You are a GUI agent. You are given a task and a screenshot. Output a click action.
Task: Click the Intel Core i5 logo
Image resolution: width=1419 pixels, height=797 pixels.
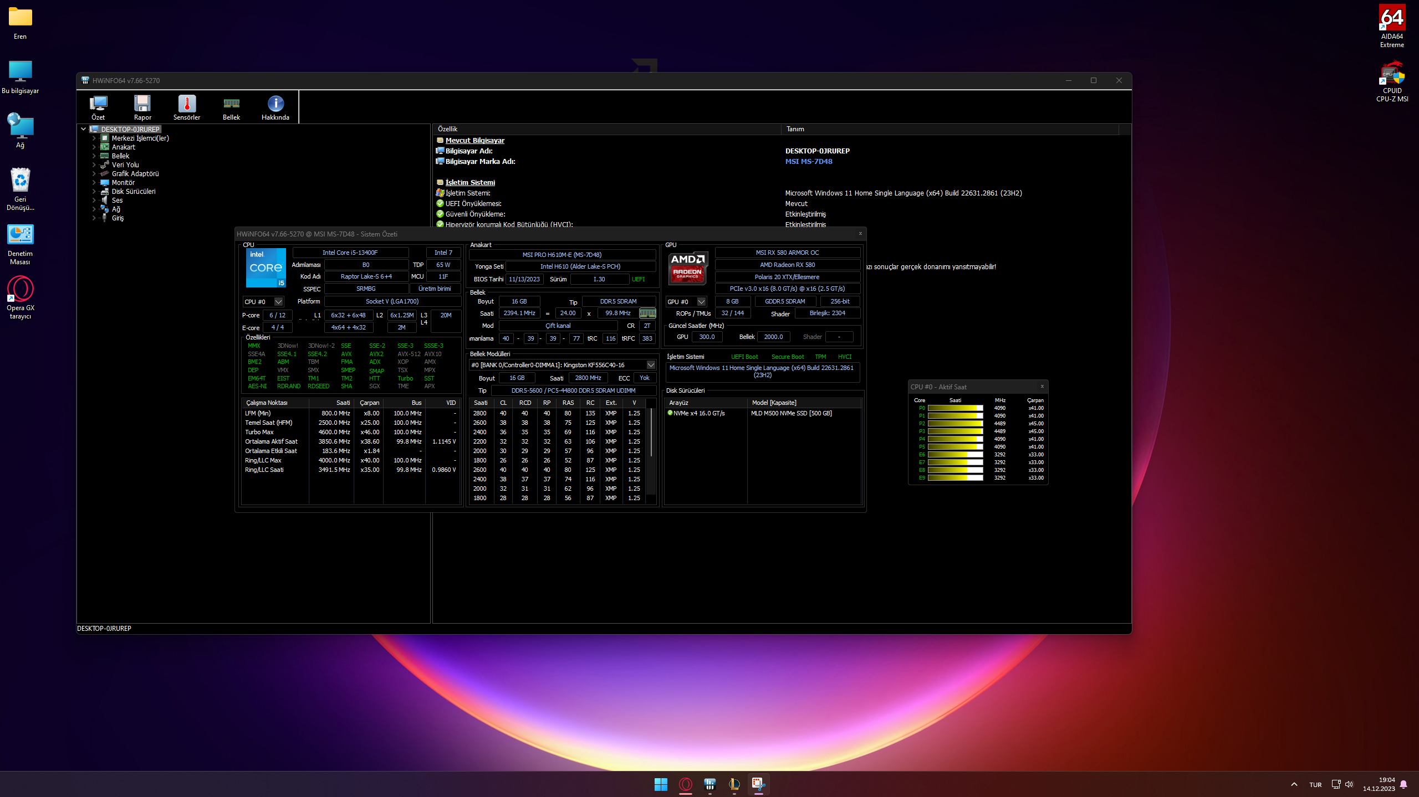266,268
